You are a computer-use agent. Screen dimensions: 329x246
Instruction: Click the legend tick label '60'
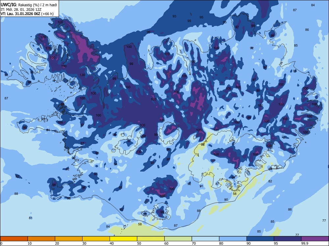(166, 243)
